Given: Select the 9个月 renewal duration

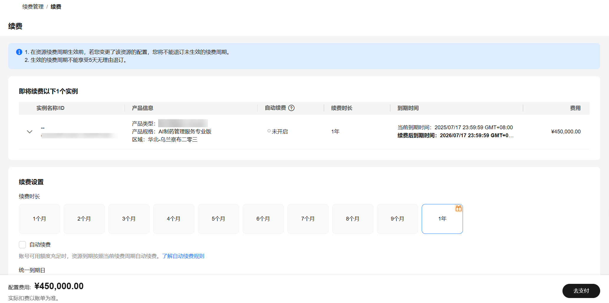Looking at the screenshot, I should (398, 219).
